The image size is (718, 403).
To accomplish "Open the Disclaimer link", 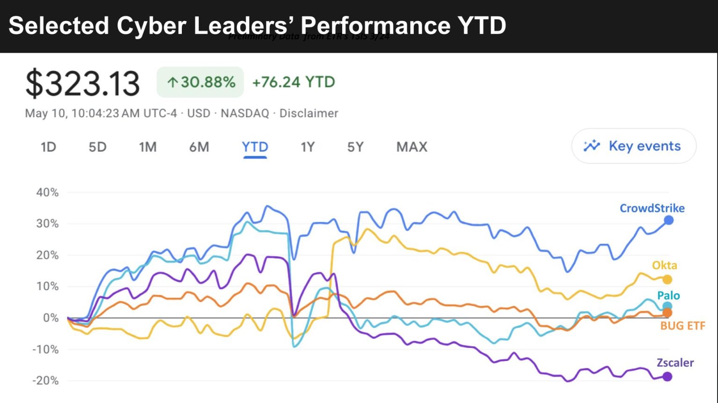I will [309, 113].
